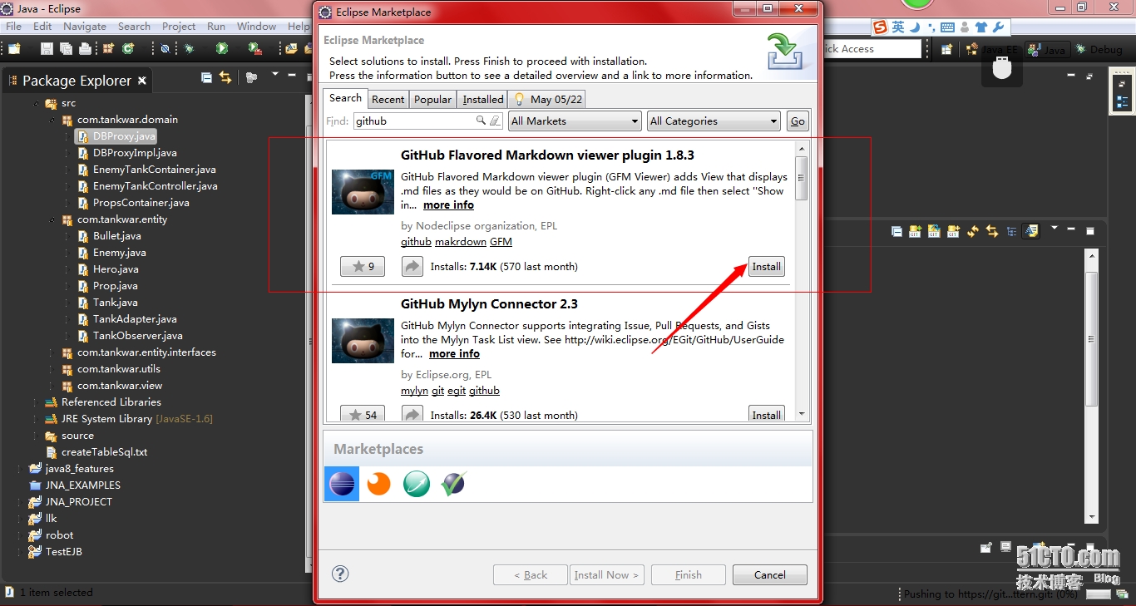This screenshot has width=1136, height=606.
Task: Click the Print toolbar icon
Action: click(x=85, y=49)
